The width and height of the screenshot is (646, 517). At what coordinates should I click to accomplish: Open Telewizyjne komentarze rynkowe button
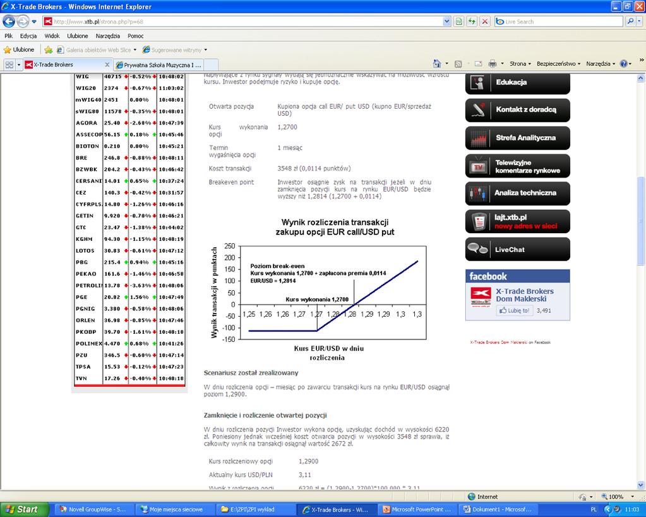(517, 166)
